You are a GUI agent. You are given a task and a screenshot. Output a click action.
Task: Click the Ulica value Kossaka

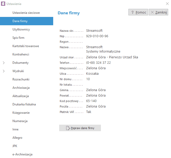point(92,74)
